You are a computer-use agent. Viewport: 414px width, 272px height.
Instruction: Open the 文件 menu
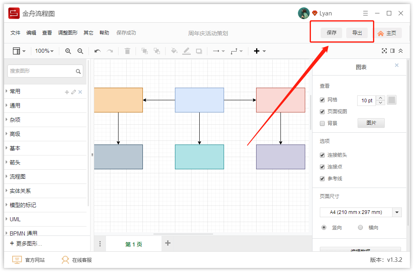(15, 32)
